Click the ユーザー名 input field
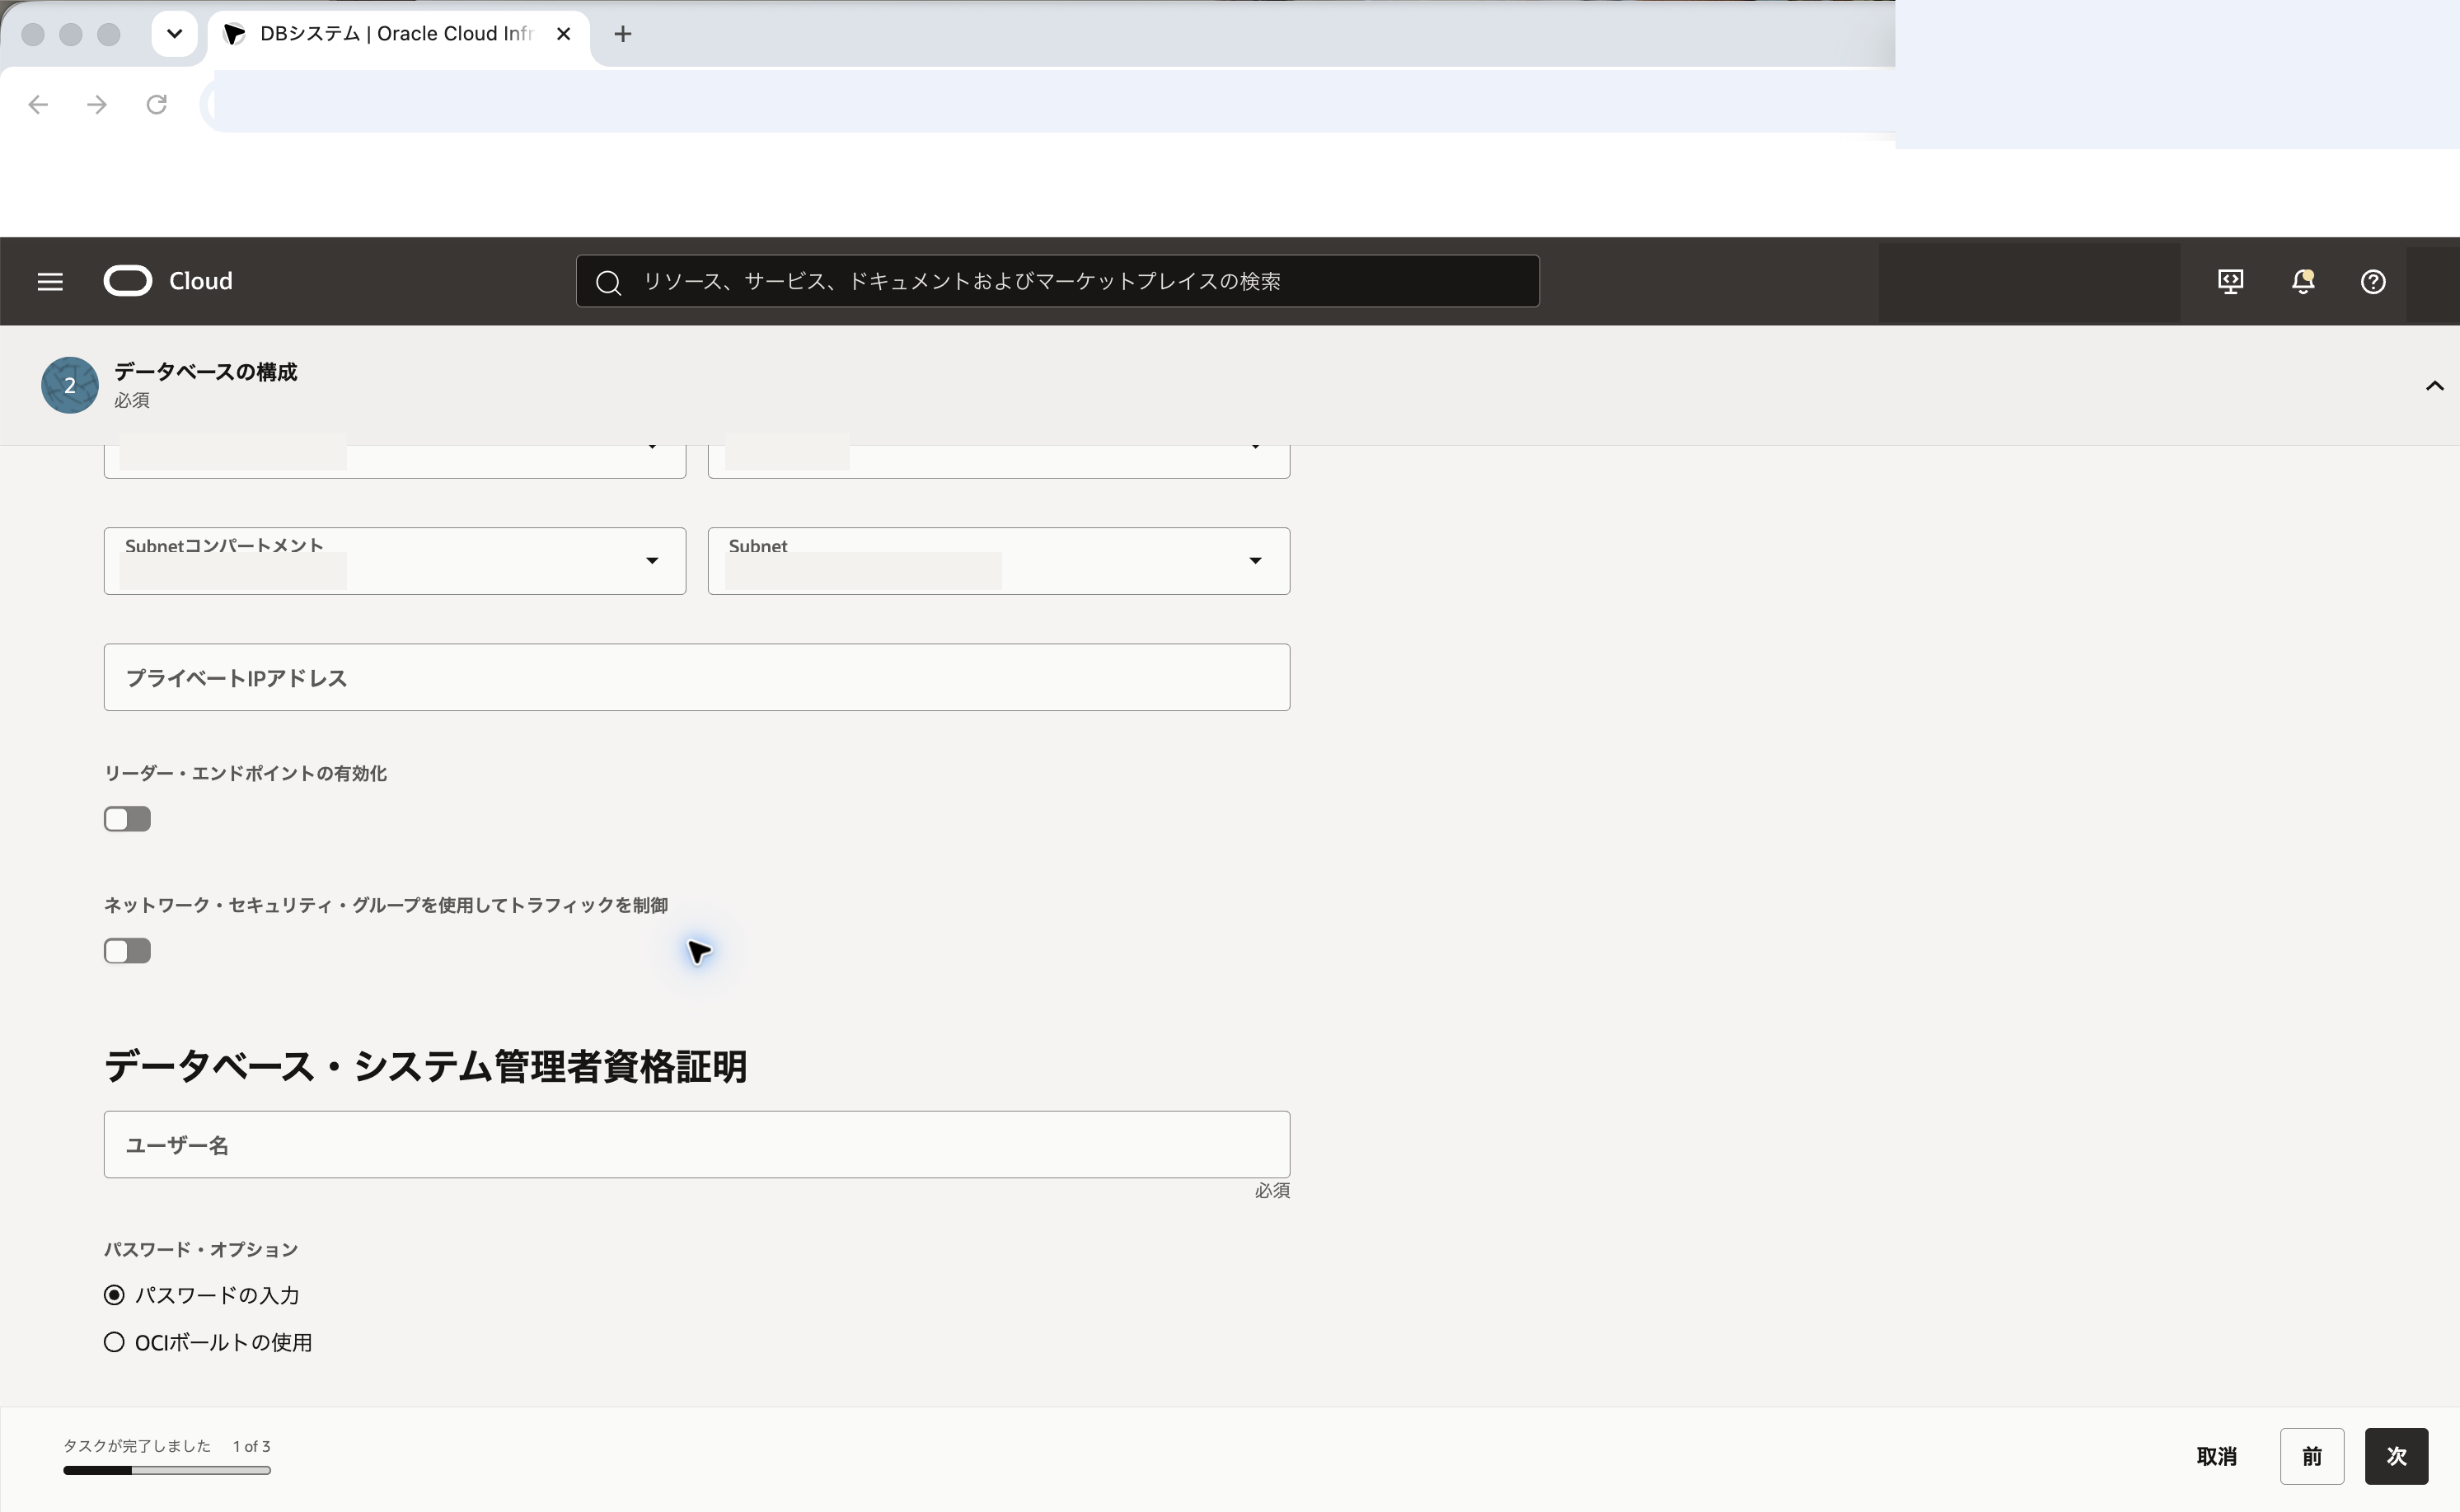Image resolution: width=2460 pixels, height=1512 pixels. (x=697, y=1144)
